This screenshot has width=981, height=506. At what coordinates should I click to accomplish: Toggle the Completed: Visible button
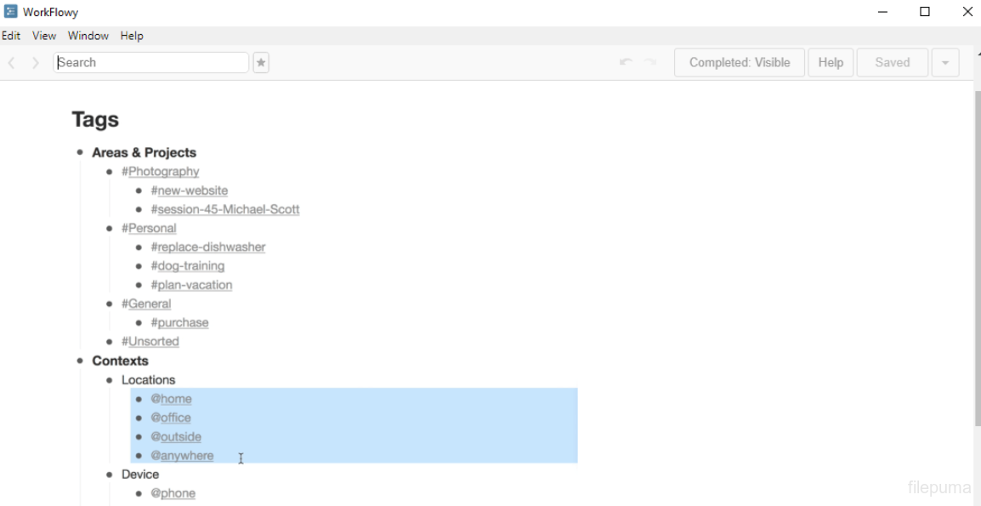tap(739, 63)
